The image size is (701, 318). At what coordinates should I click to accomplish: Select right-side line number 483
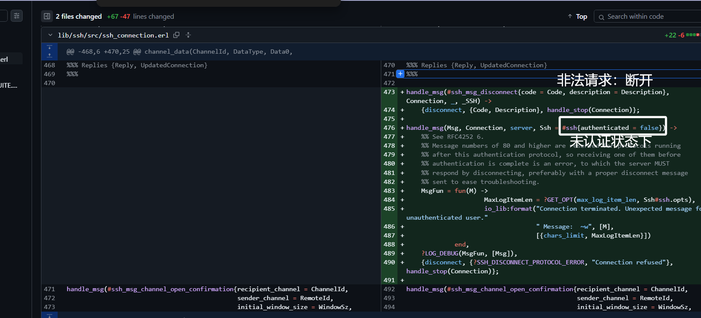click(x=389, y=190)
